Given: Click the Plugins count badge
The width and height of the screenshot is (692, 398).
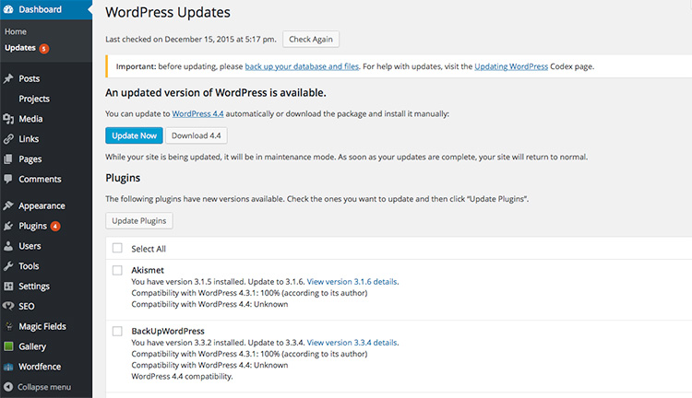Looking at the screenshot, I should click(55, 226).
